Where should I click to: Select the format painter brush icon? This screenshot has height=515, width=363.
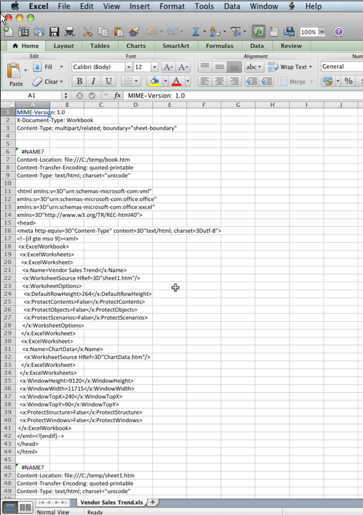(134, 32)
